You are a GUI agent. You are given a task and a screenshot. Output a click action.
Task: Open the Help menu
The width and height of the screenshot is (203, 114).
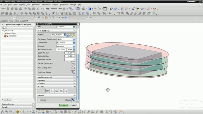[x=79, y=4]
